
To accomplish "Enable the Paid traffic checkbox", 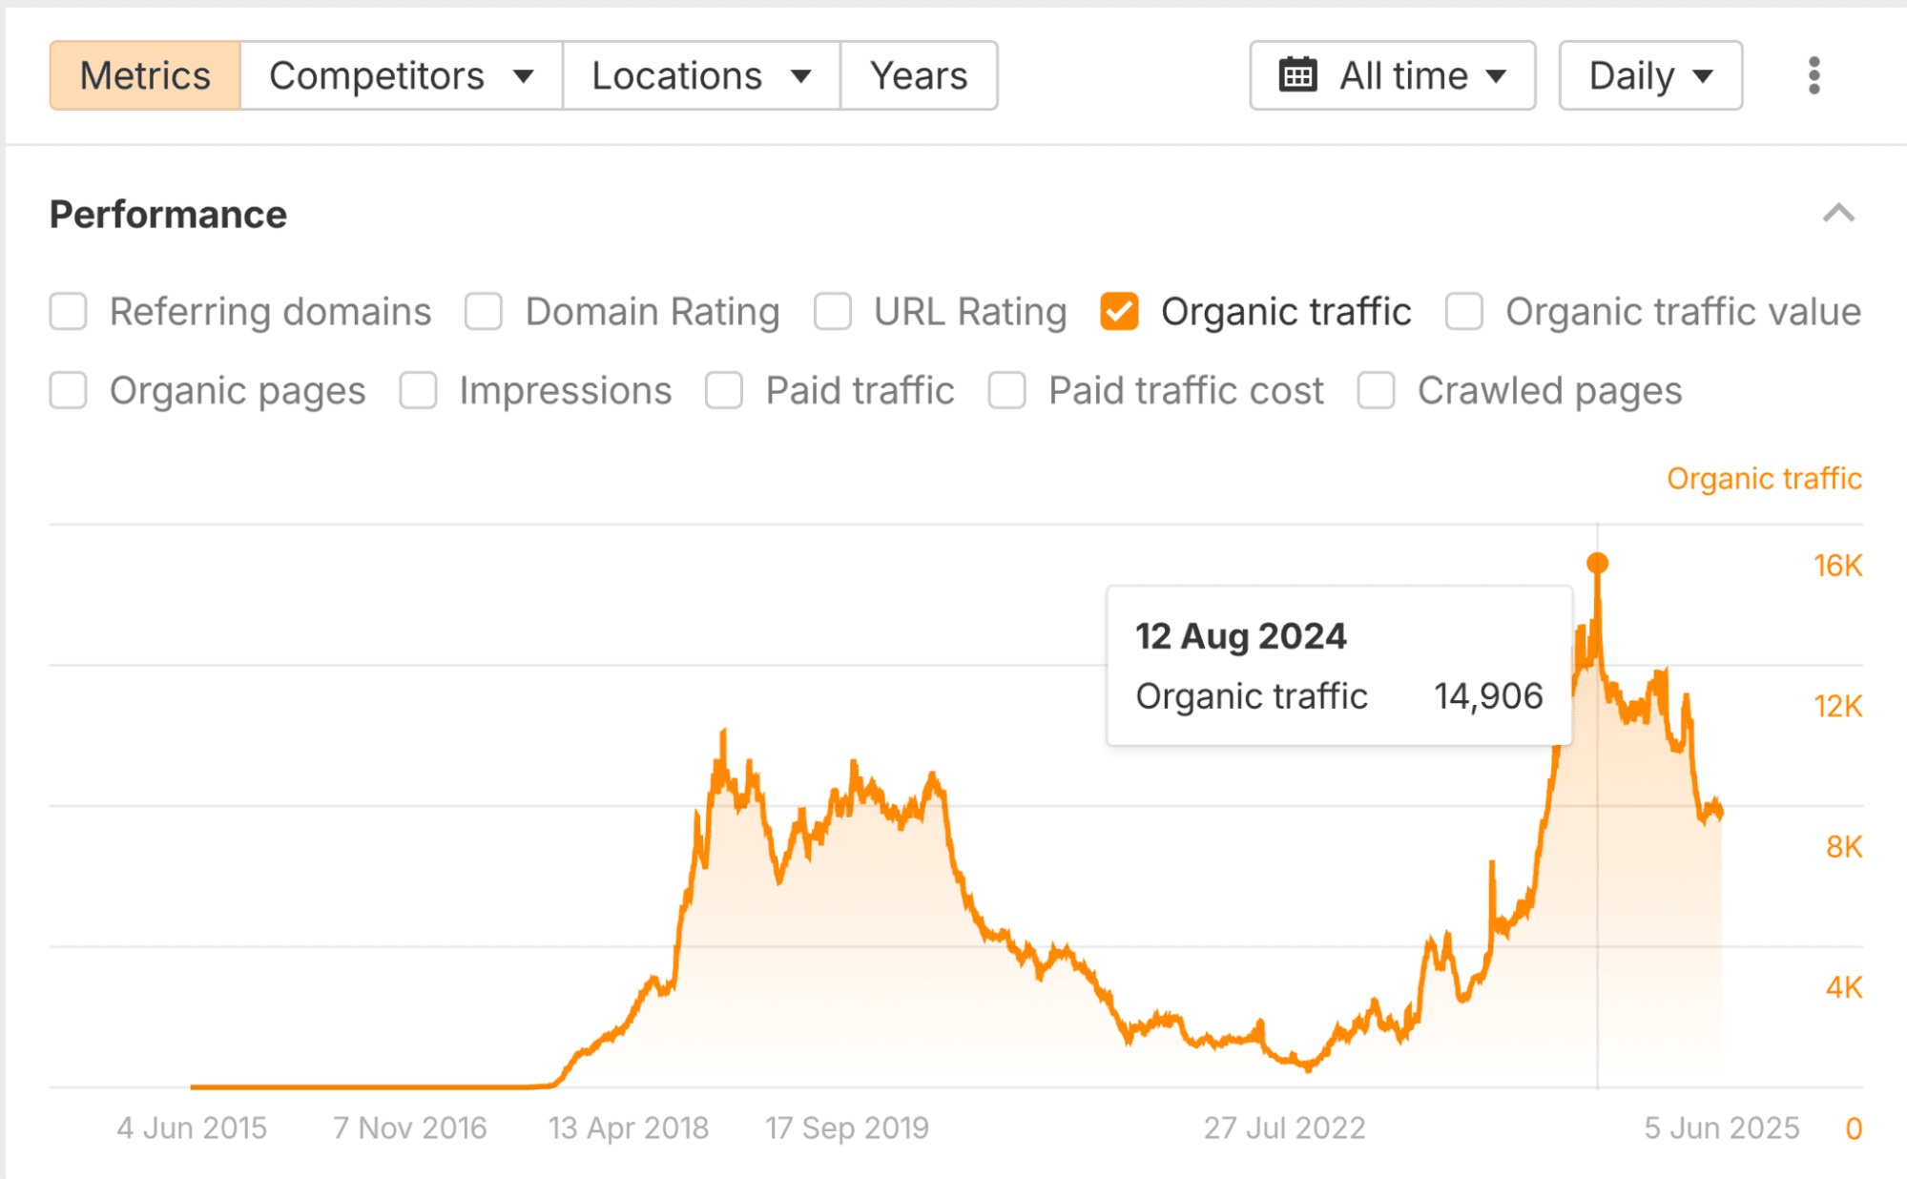I will (x=724, y=391).
